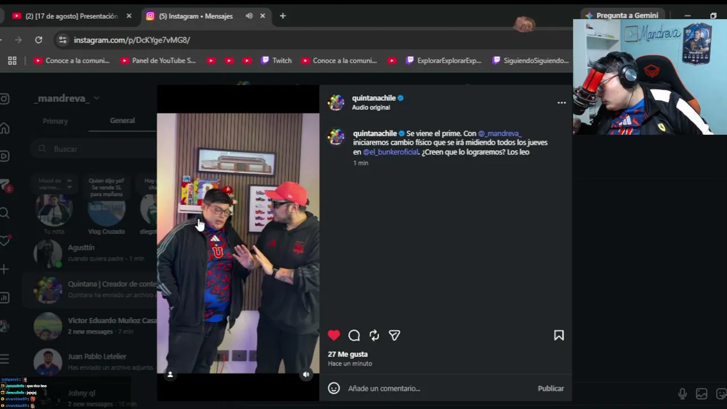Repost using the circular arrows icon
The height and width of the screenshot is (409, 727).
374,336
